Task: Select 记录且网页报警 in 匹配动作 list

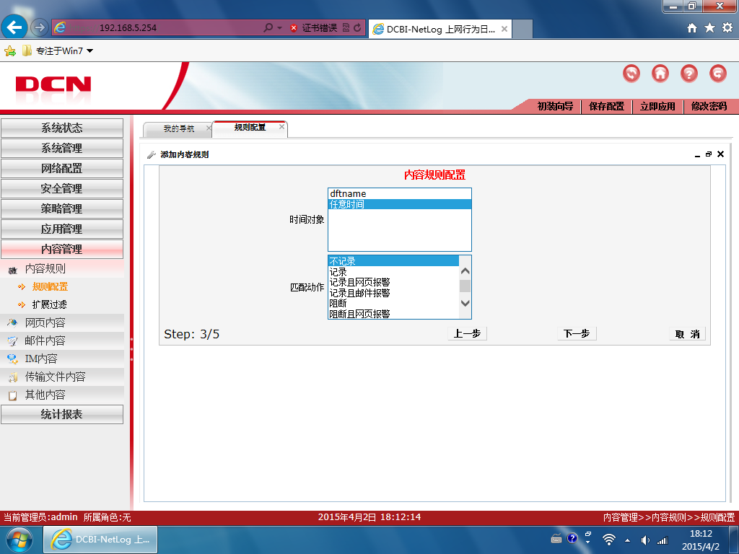Action: point(393,282)
